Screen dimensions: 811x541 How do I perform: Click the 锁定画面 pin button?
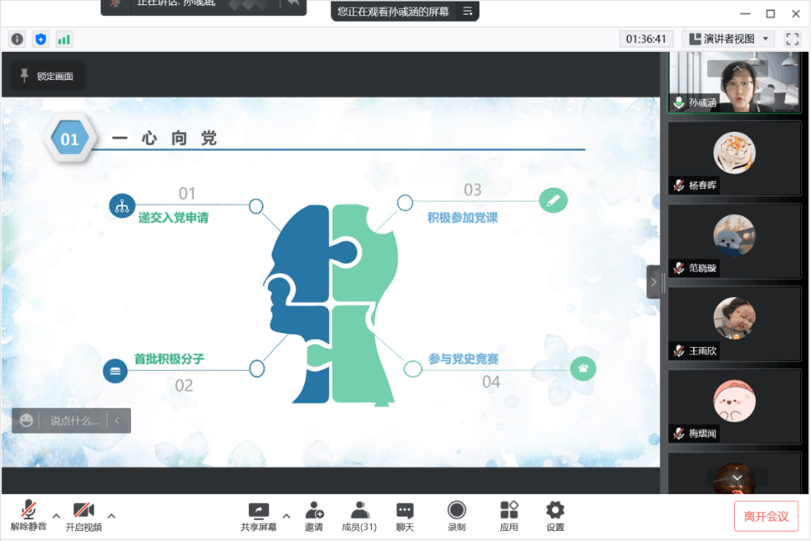pos(47,76)
